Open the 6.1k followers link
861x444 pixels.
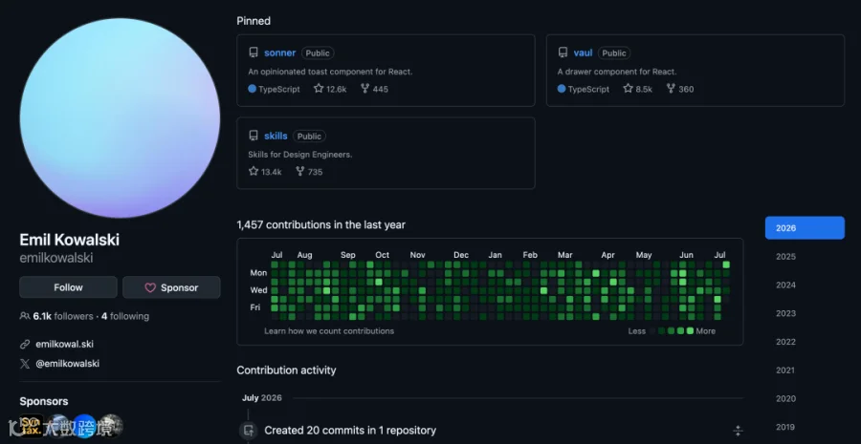point(63,316)
